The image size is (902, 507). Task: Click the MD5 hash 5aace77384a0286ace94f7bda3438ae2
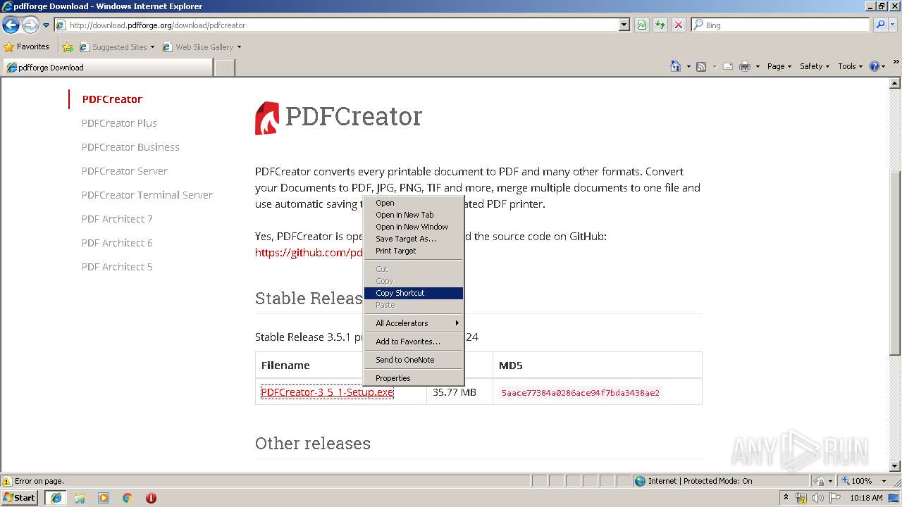(580, 393)
